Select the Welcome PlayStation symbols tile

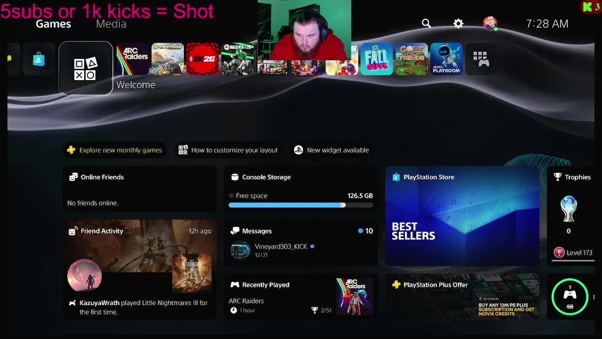pyautogui.click(x=86, y=68)
